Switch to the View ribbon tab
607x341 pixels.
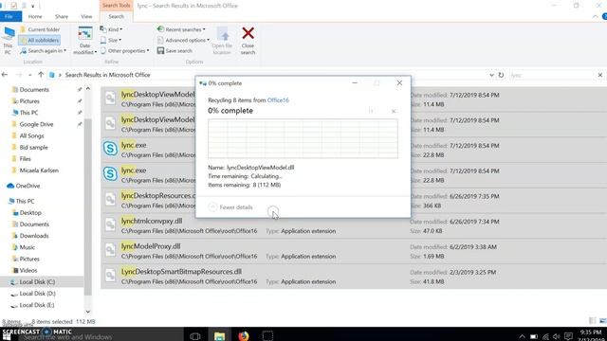click(86, 17)
